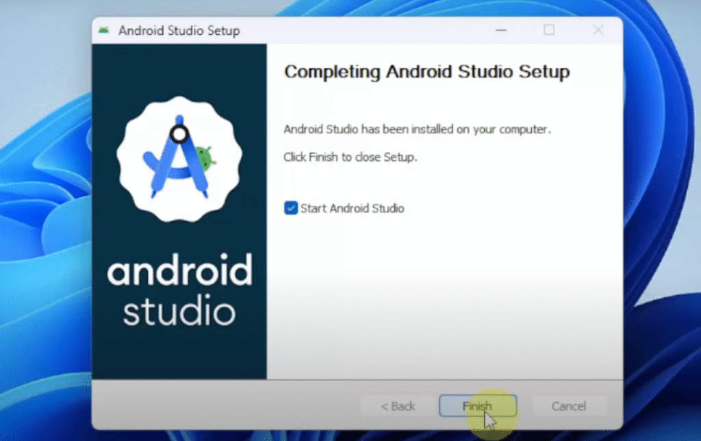The width and height of the screenshot is (701, 441).
Task: Click the disabled Back button
Action: [398, 405]
